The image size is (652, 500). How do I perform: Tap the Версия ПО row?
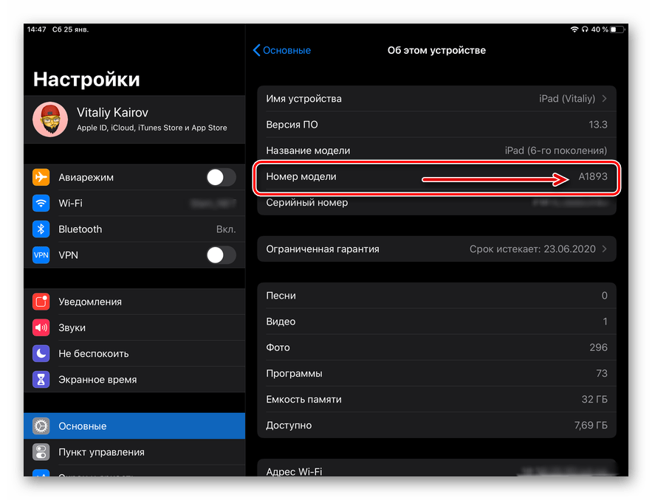pos(436,125)
